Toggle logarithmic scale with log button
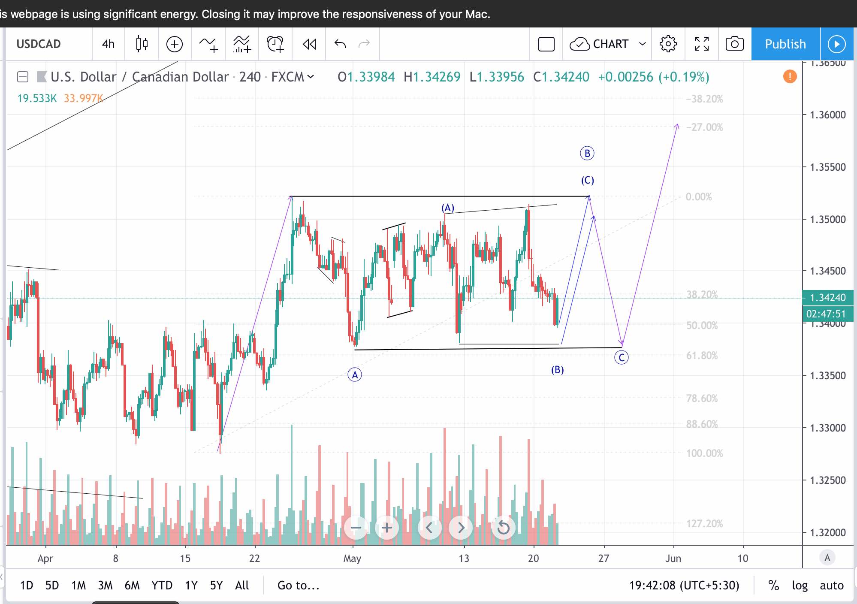The height and width of the screenshot is (604, 857). (x=800, y=585)
